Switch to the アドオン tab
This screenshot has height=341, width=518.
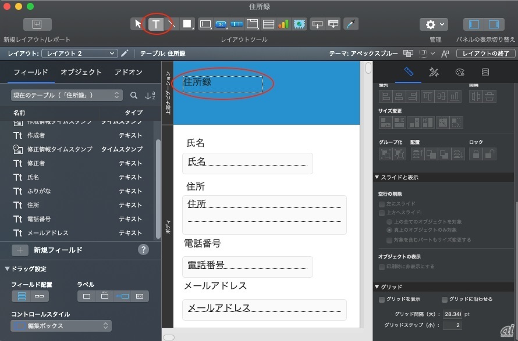(128, 73)
